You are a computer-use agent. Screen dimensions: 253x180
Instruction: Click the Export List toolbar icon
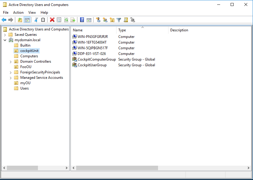tap(73, 20)
